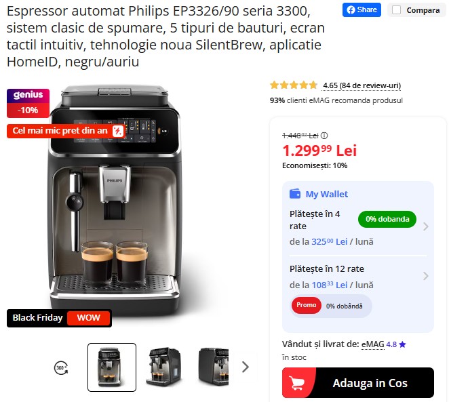Open the 360 degree product view
449x402 pixels.
tap(61, 367)
